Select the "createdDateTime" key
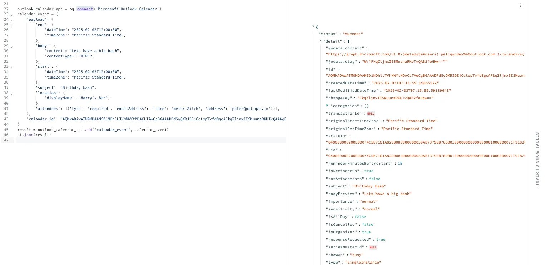545x265 pixels. 347,83
